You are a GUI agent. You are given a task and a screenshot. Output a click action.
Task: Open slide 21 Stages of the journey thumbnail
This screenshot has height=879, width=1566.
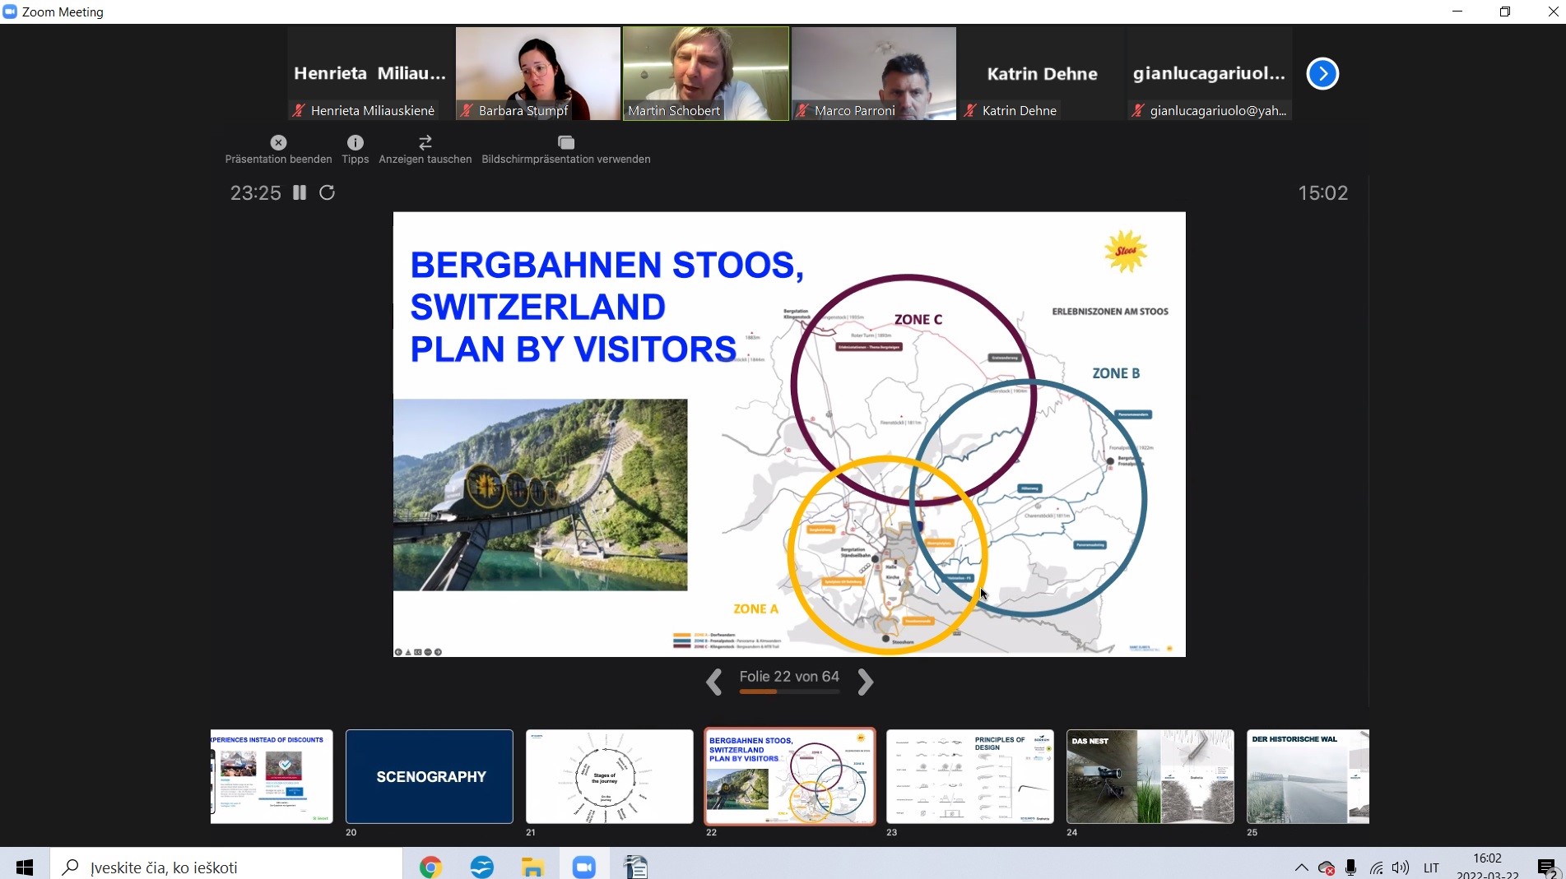coord(610,776)
